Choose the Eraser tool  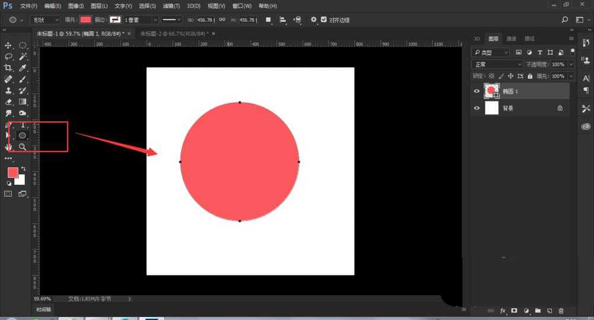[x=8, y=102]
